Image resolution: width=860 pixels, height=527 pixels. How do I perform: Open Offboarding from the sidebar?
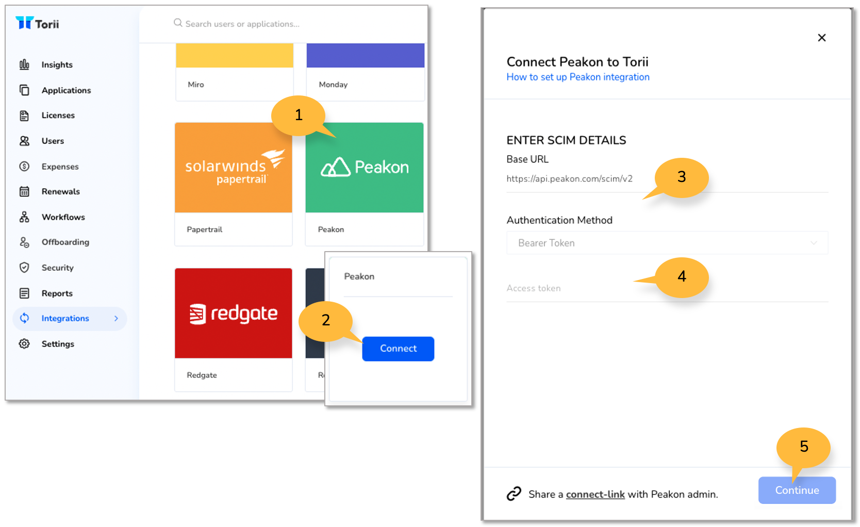[x=25, y=242]
